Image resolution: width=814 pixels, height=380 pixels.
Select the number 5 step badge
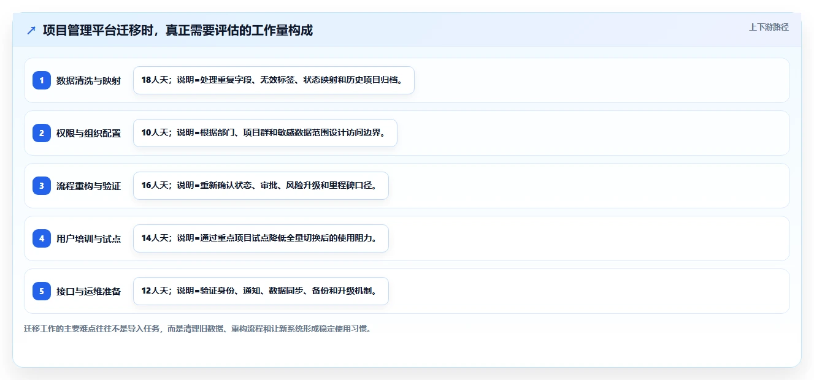click(42, 291)
